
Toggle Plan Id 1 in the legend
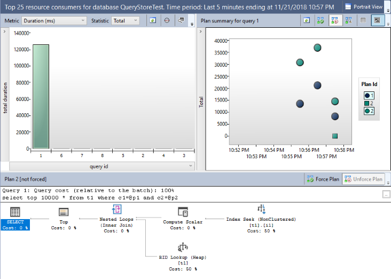tap(368, 95)
